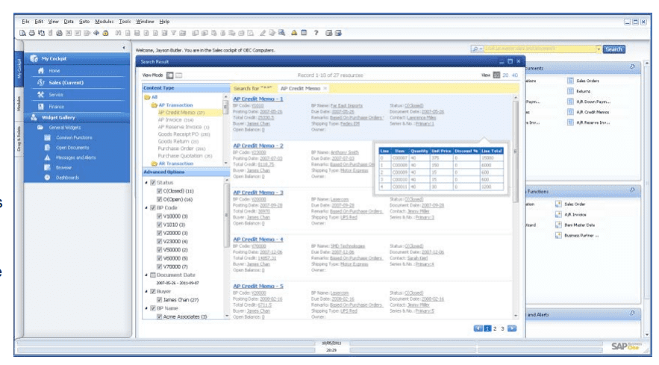Select the AP Credit Memo search tab
Image resolution: width=659 pixels, height=365 pixels.
pyautogui.click(x=300, y=88)
